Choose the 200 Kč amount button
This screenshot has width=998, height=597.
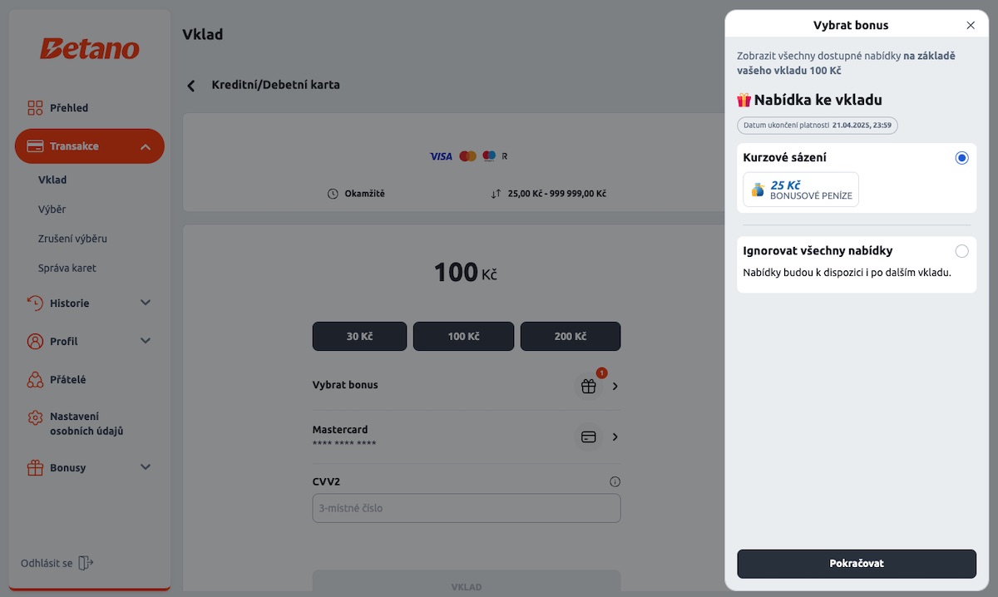click(571, 337)
